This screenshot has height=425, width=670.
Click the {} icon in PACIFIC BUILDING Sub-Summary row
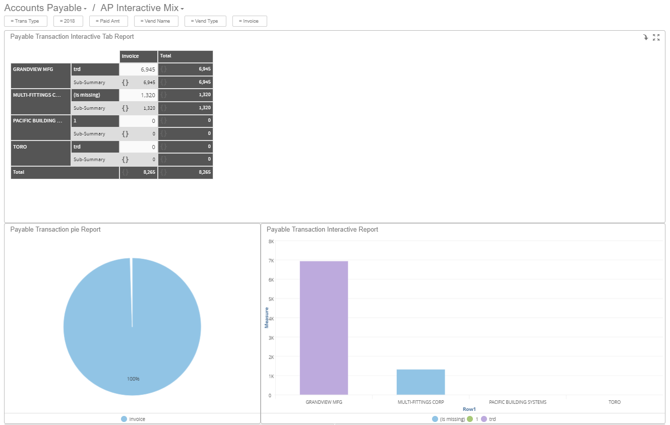tap(126, 133)
